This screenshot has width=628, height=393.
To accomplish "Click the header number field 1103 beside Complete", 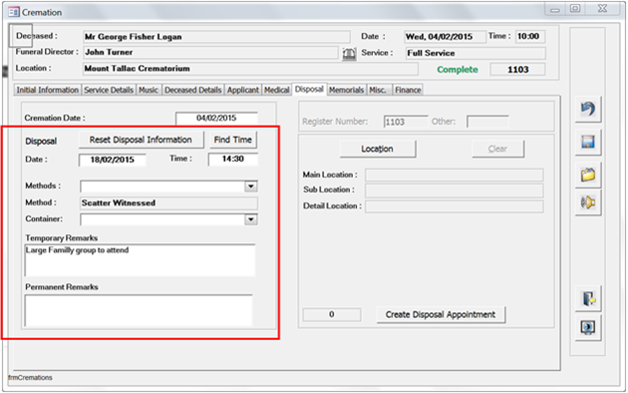I will tap(518, 69).
